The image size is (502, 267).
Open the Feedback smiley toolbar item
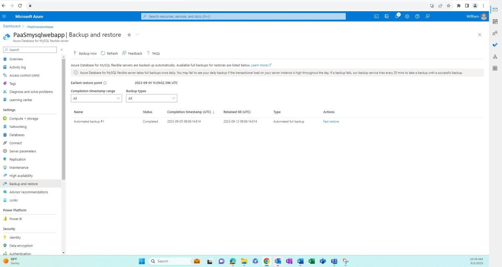point(125,53)
